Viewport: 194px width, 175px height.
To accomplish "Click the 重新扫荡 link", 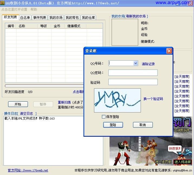I will 64,102.
